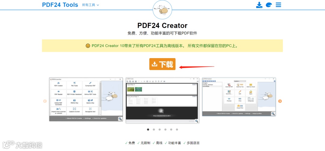This screenshot has height=151, width=325.
Task: Click the 离线 feature label
Action: 159,143
